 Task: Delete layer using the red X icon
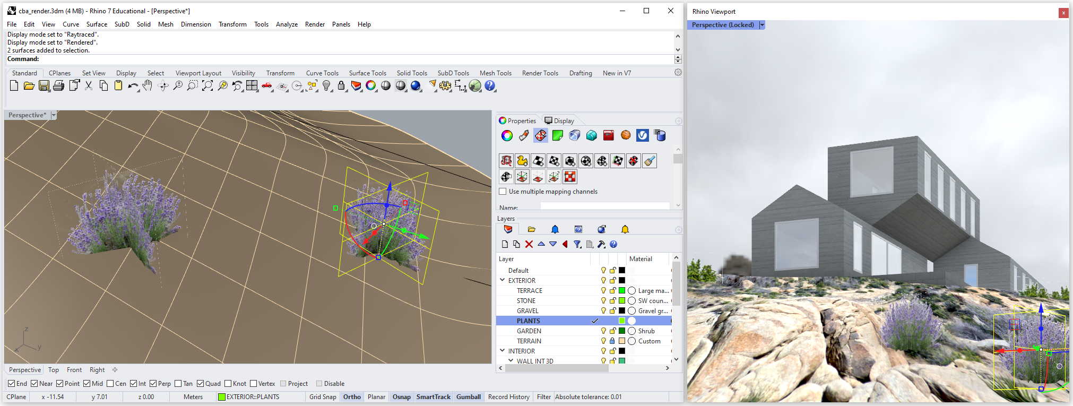tap(529, 244)
